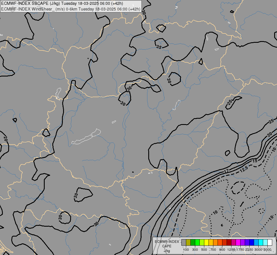Click the CAPE word in the legend

pyautogui.click(x=167, y=246)
